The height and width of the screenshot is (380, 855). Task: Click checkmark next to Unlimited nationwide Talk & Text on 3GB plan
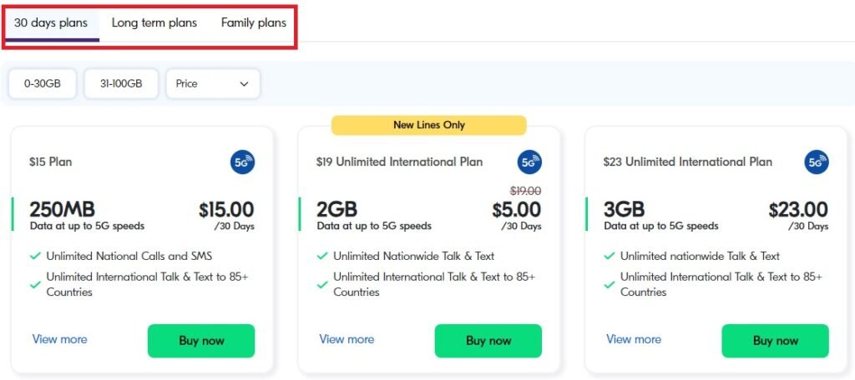click(x=609, y=256)
